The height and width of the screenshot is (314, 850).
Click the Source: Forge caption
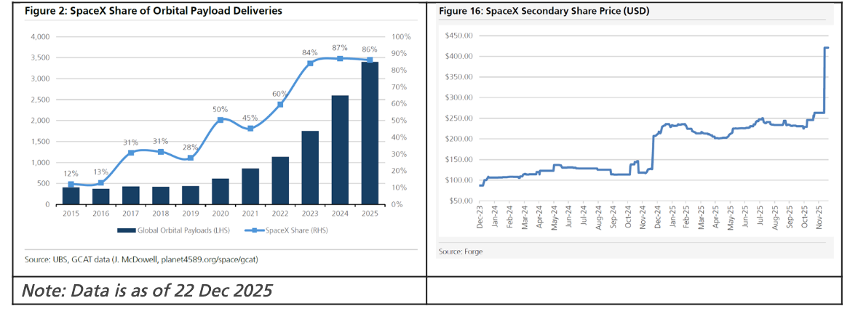(461, 251)
